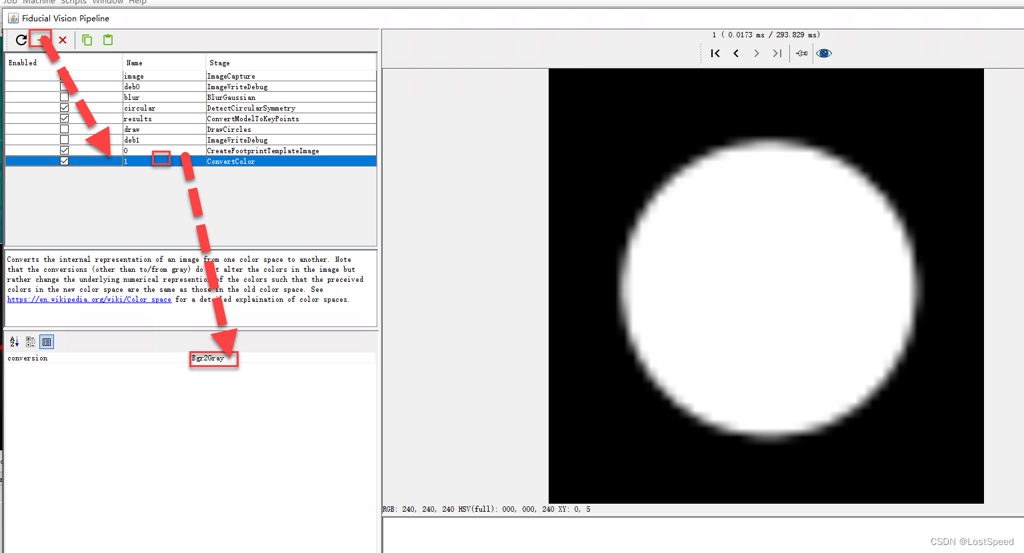Click the 'CreateFootprintTemplateImage' stage cell
This screenshot has width=1024, height=553.
pyautogui.click(x=291, y=151)
